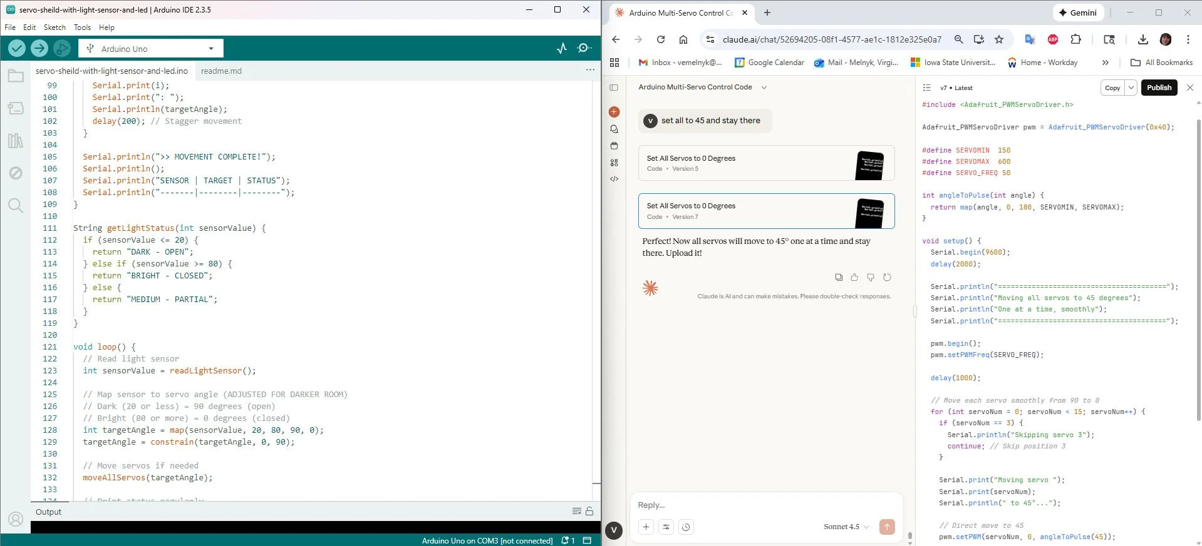1202x546 pixels.
Task: Toggle the Claude sidebar open
Action: (x=614, y=88)
